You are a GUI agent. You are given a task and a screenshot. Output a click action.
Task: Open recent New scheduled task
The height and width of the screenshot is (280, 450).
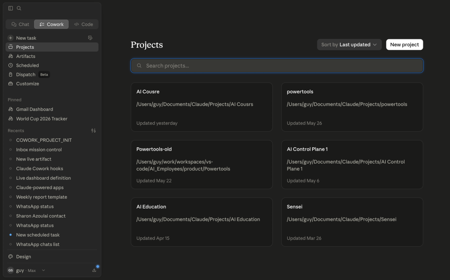(x=52, y=235)
